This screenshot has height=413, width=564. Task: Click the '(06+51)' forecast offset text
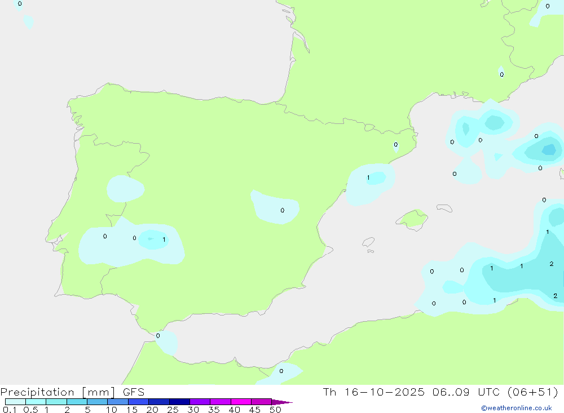533,392
